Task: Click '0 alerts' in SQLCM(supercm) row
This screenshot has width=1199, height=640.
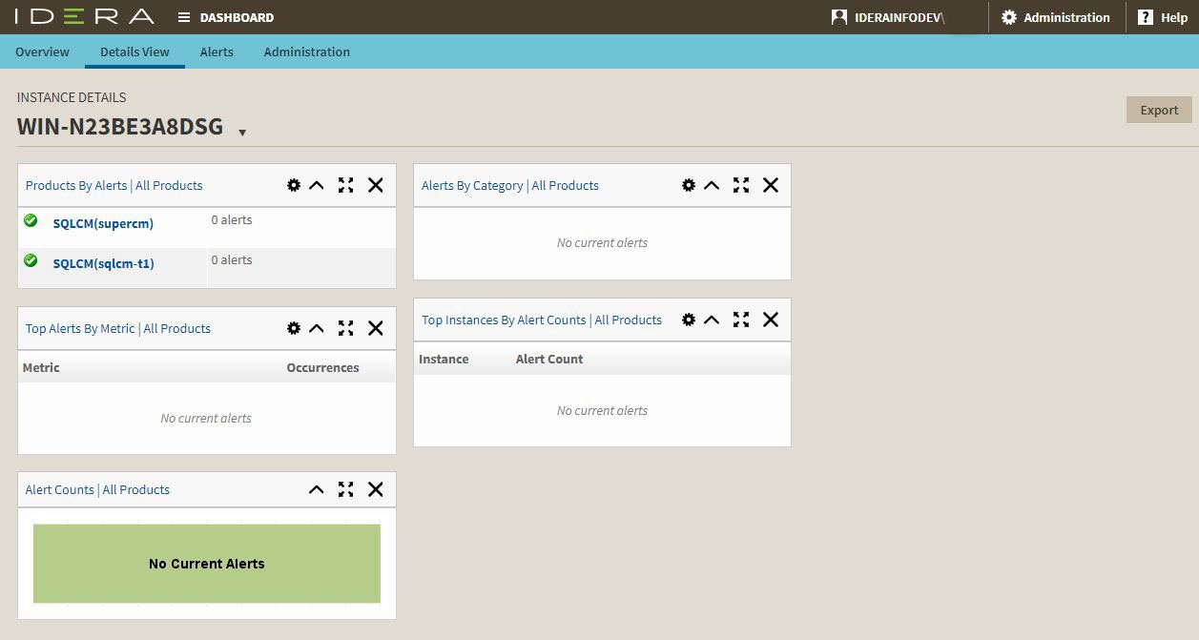Action: click(x=232, y=219)
